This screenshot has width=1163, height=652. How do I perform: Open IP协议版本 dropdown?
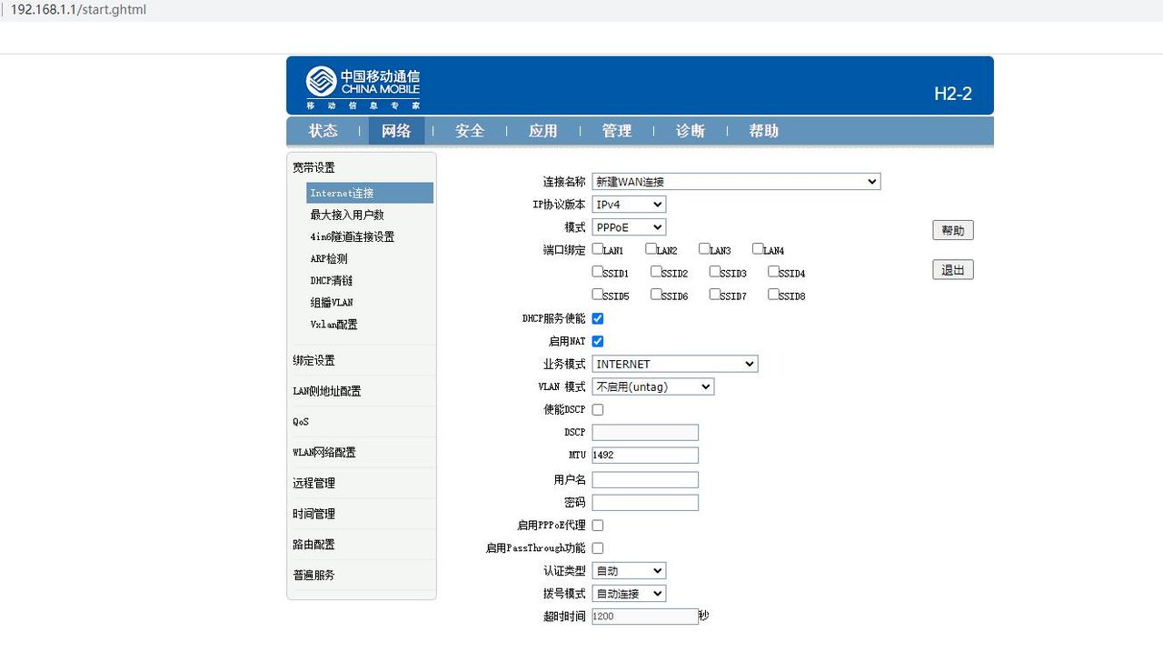(629, 205)
